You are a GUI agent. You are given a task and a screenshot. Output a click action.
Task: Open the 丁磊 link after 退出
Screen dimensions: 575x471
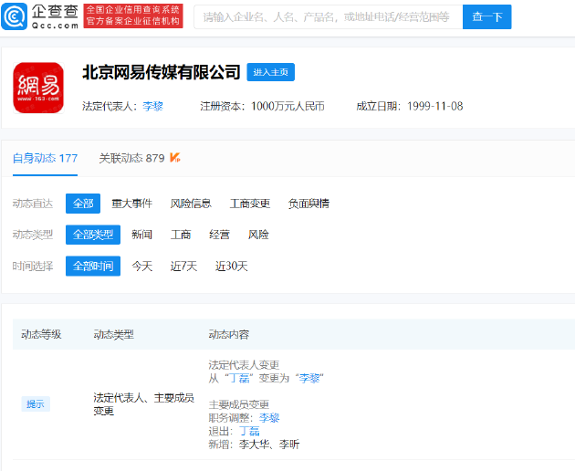pyautogui.click(x=248, y=431)
